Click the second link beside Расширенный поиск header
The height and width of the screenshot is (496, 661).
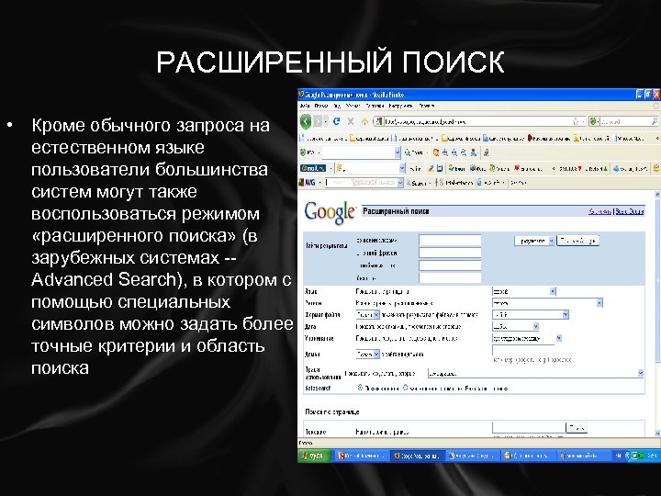tap(630, 211)
